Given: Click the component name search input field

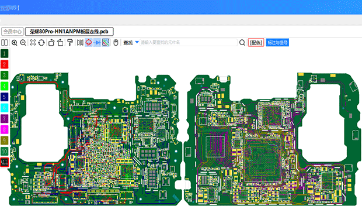Looking at the screenshot, I should (x=189, y=42).
